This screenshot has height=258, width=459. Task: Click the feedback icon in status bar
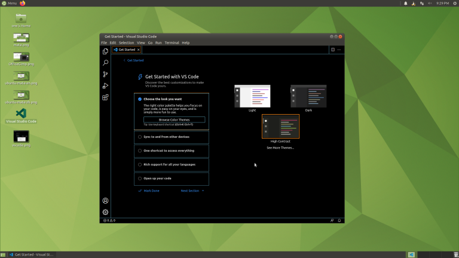[332, 220]
